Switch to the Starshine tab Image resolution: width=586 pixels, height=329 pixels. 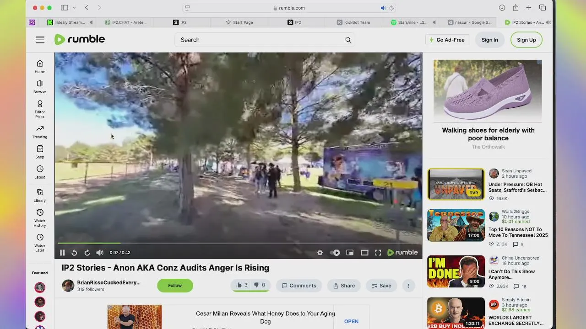(x=410, y=22)
